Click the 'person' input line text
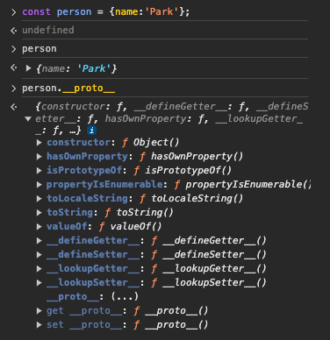Screen dimensions: 330x340 [x=39, y=49]
